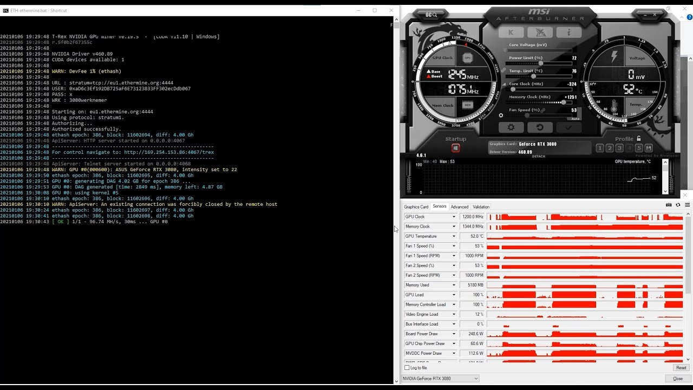Viewport: 693px width, 390px height.
Task: Expand the Video Engine Load dropdown
Action: tap(454, 314)
